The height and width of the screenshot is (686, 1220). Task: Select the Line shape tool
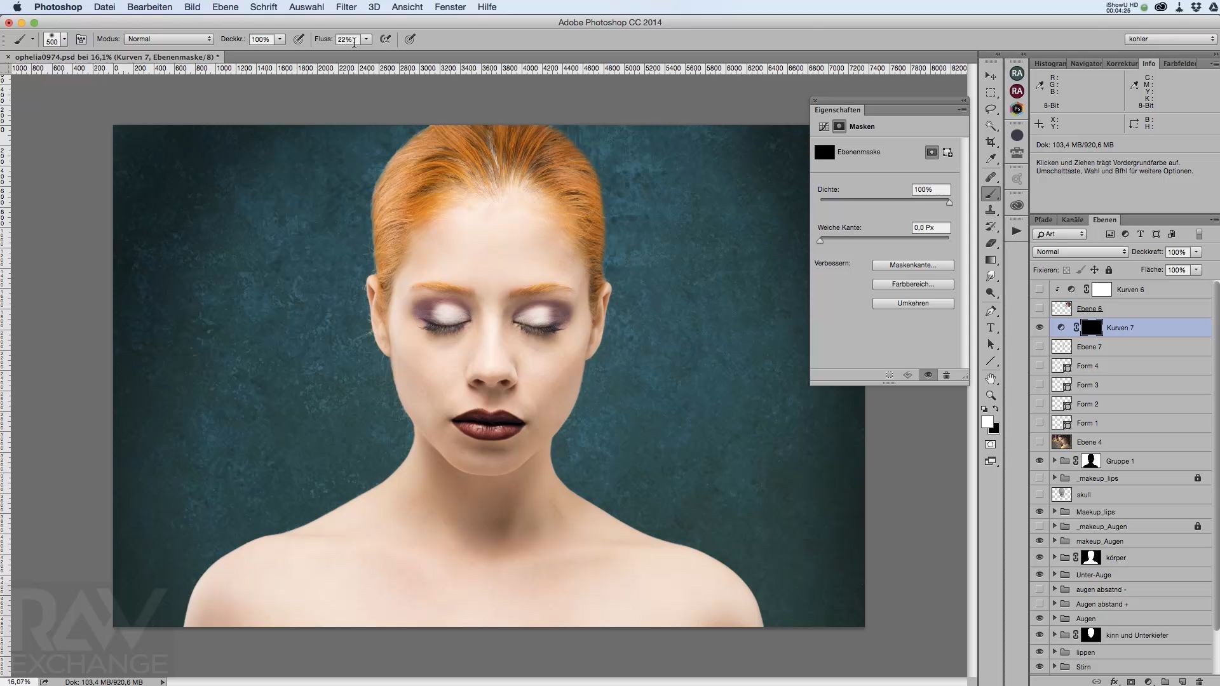(x=991, y=361)
